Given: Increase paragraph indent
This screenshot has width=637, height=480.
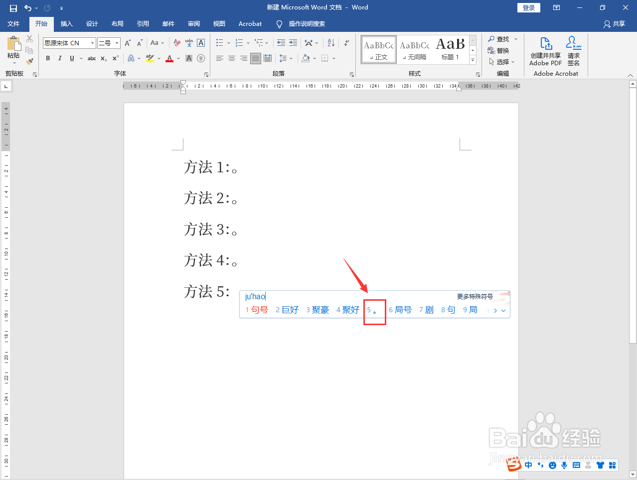Looking at the screenshot, I should pos(293,43).
